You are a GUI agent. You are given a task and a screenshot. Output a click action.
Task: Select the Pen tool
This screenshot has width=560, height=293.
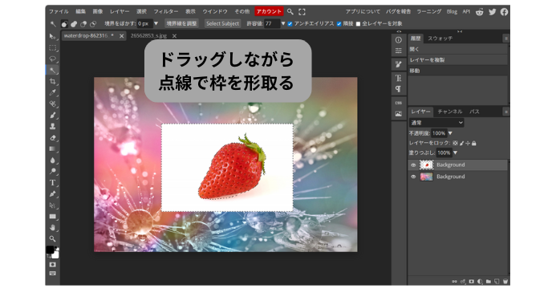point(52,194)
